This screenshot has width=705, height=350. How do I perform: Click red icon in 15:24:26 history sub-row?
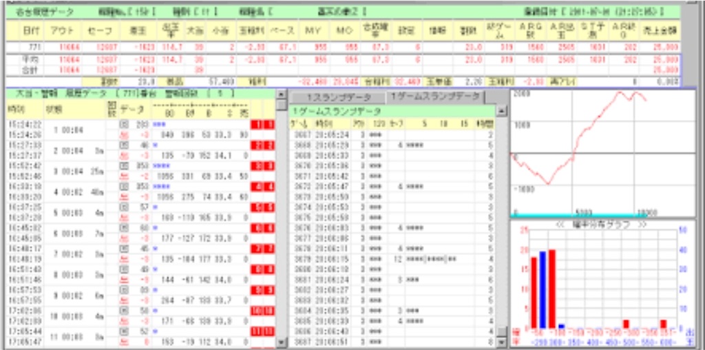click(123, 134)
